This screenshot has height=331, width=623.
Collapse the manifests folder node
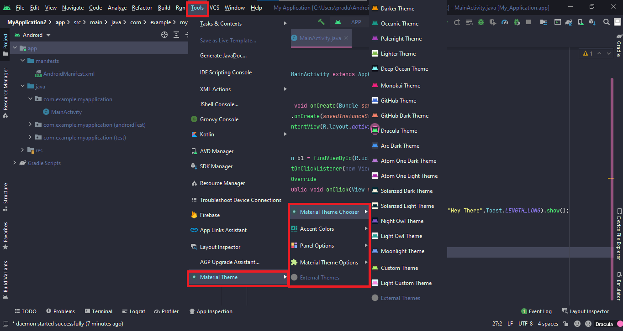[22, 61]
